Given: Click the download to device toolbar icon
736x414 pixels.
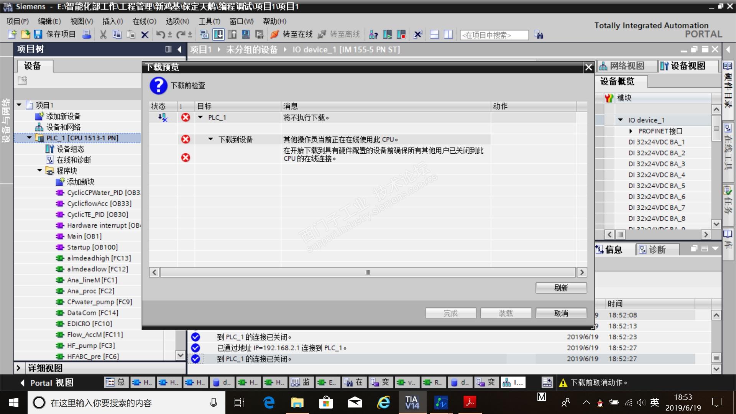Looking at the screenshot, I should coord(219,34).
